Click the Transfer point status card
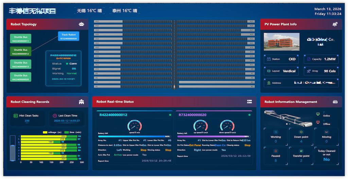 pos(301,156)
